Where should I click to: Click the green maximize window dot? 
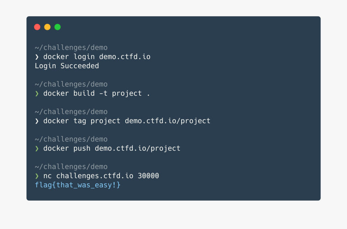(58, 27)
